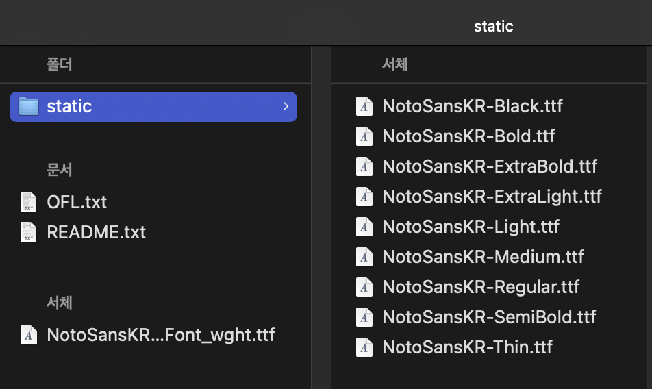Viewport: 652px width, 389px height.
Task: Expand the static folder chevron arrow
Action: coord(286,106)
